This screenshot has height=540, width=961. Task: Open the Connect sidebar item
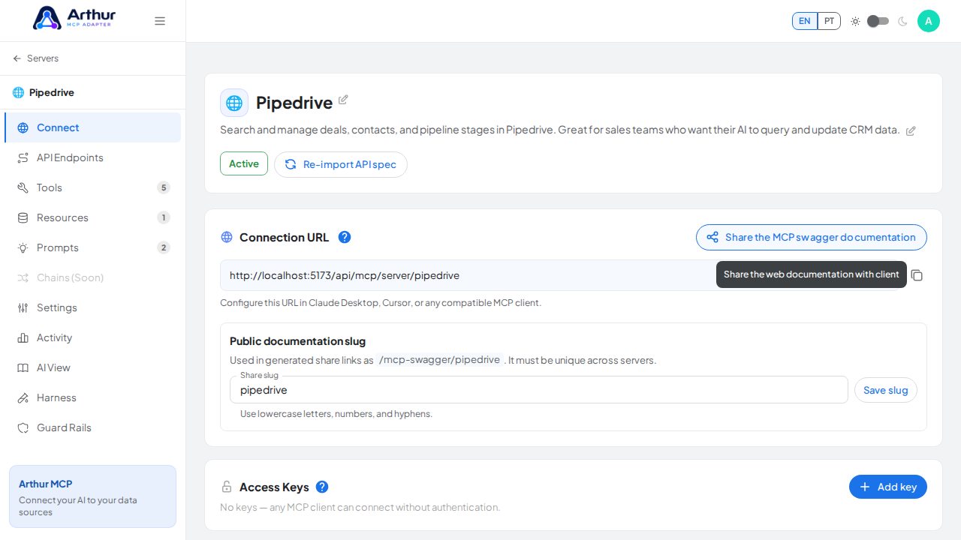(x=92, y=127)
